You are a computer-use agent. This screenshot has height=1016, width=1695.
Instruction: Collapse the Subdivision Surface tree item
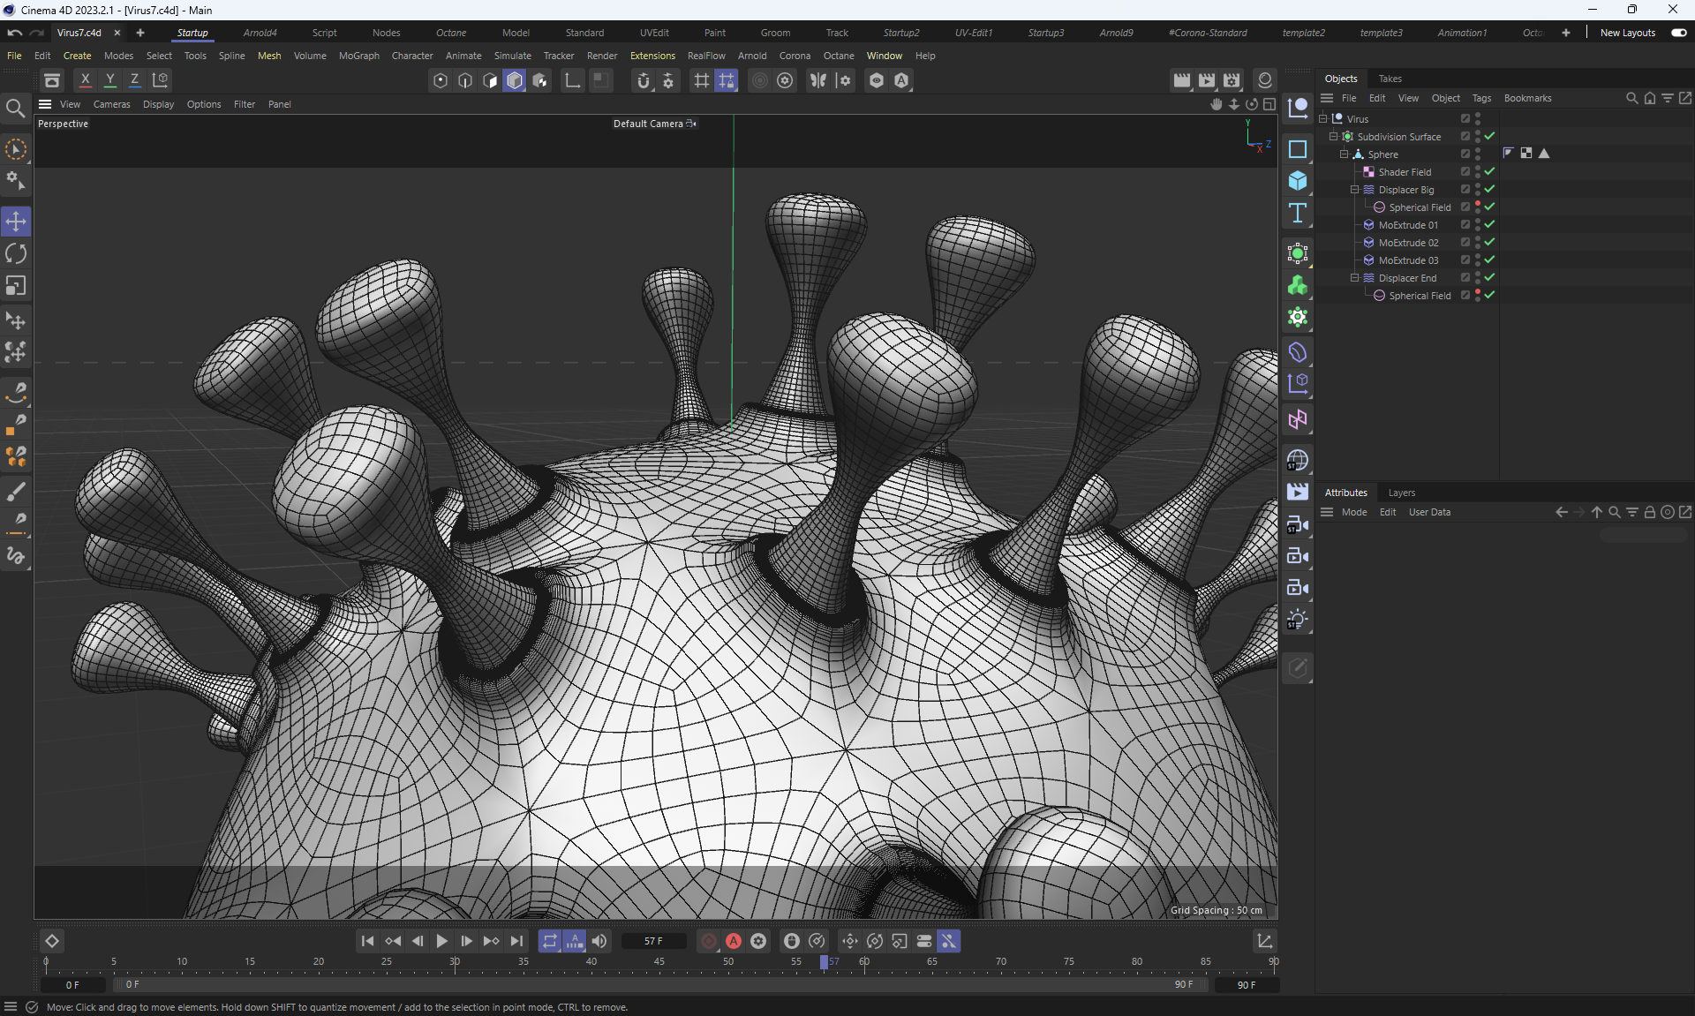coord(1333,136)
